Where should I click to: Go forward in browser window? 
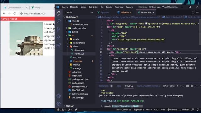(x=9, y=13)
